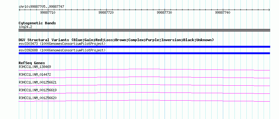Open the esv3303473 variant label
Viewport: 279px width, 119px height.
[62, 44]
